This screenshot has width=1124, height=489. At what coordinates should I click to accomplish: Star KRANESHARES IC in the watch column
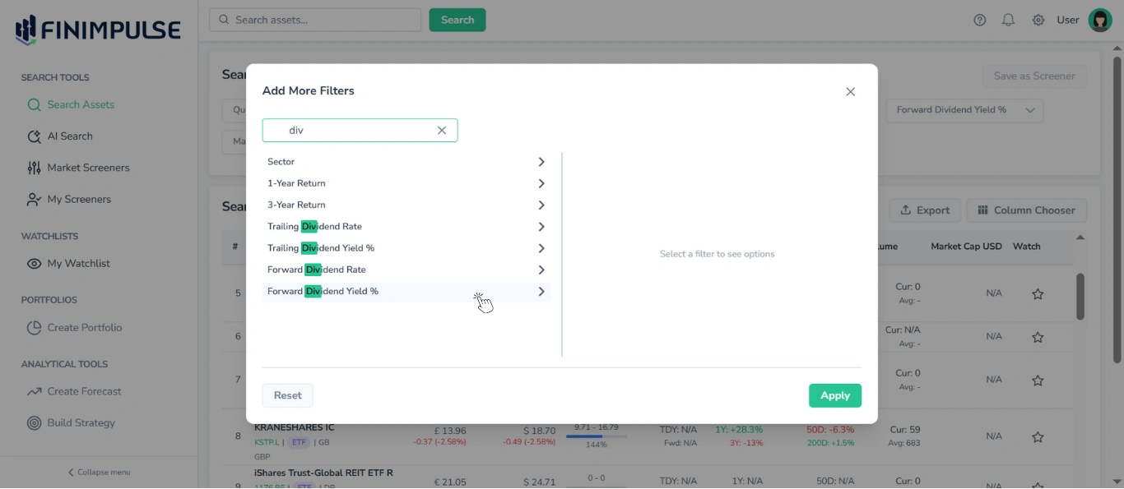tap(1038, 436)
